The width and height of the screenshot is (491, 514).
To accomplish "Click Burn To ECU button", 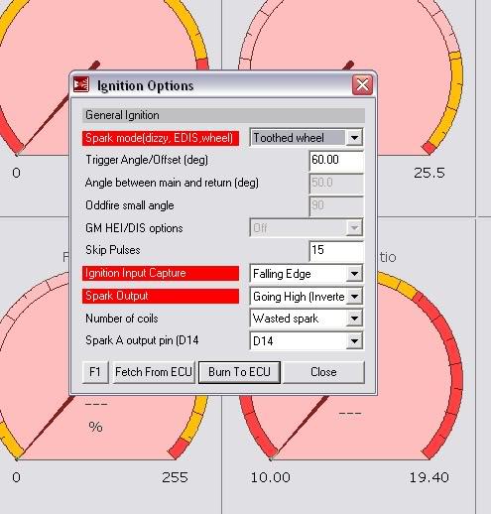I will pyautogui.click(x=239, y=372).
